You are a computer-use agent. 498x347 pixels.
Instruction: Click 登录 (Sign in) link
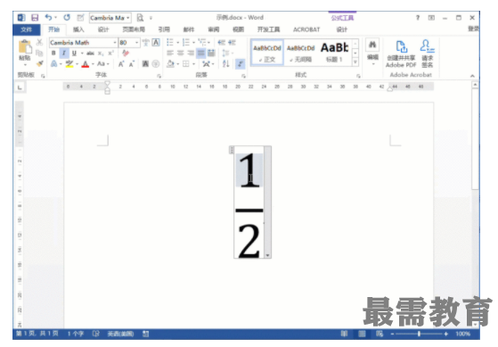[473, 29]
